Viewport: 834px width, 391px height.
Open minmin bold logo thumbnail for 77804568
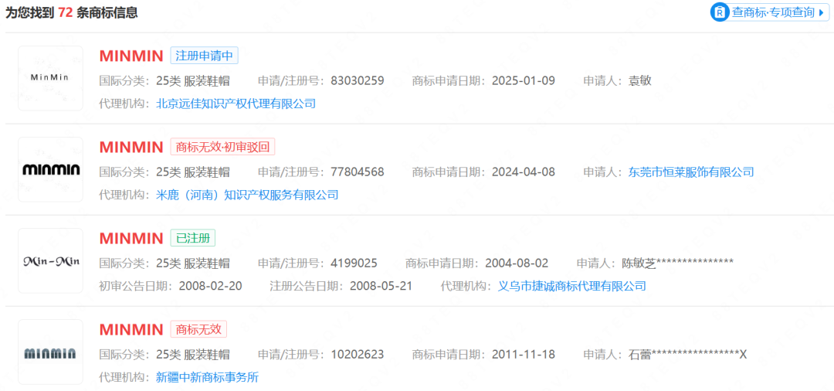50,170
